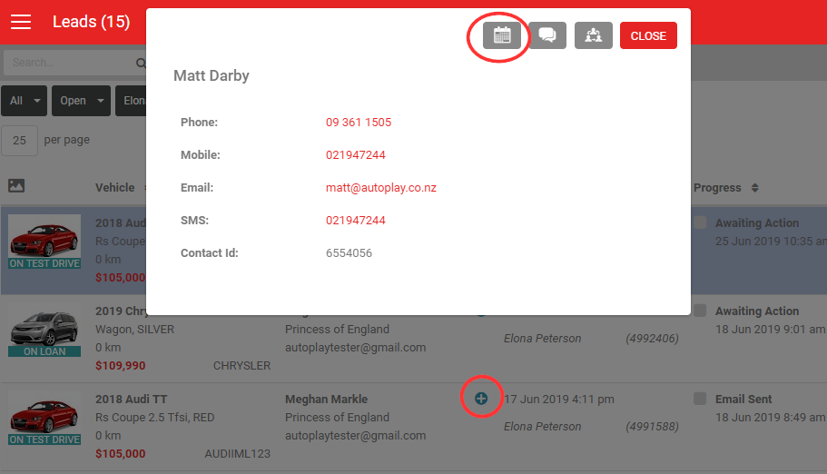Open the chat messages icon in dialog
The height and width of the screenshot is (474, 827).
pos(547,35)
